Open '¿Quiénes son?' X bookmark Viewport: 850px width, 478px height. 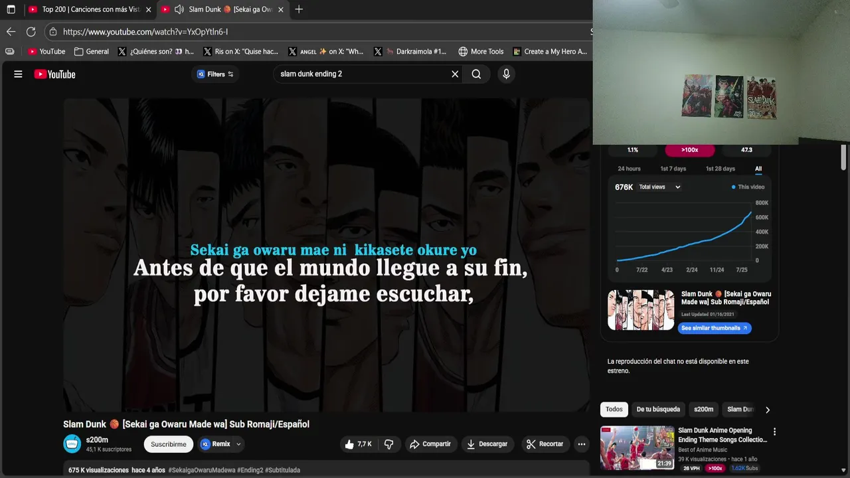coord(155,51)
